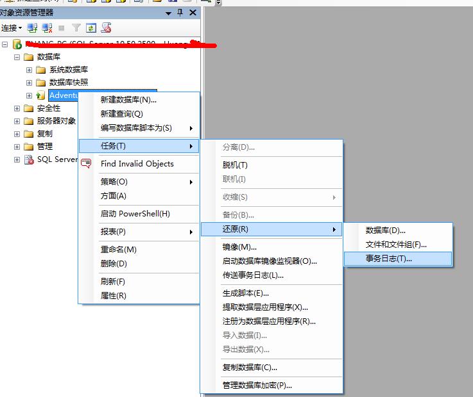This screenshot has height=397, width=473.
Task: Open the 任务(T) submenu
Action: click(x=139, y=146)
